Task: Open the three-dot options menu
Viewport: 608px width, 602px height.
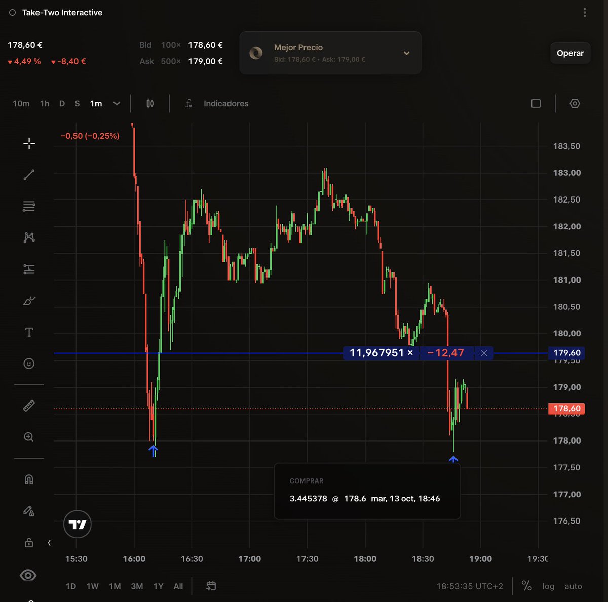Action: [x=585, y=13]
